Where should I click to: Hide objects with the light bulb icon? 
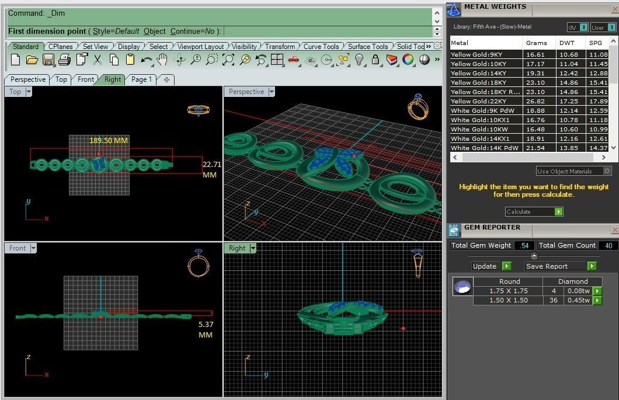tap(359, 60)
